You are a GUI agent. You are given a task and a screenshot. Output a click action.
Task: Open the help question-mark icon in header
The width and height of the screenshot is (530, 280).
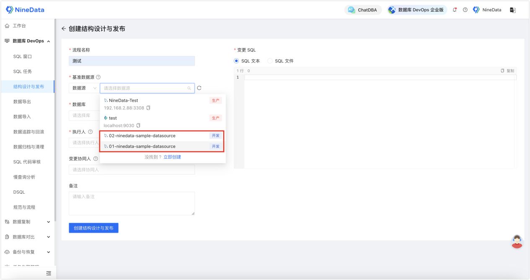tap(465, 10)
